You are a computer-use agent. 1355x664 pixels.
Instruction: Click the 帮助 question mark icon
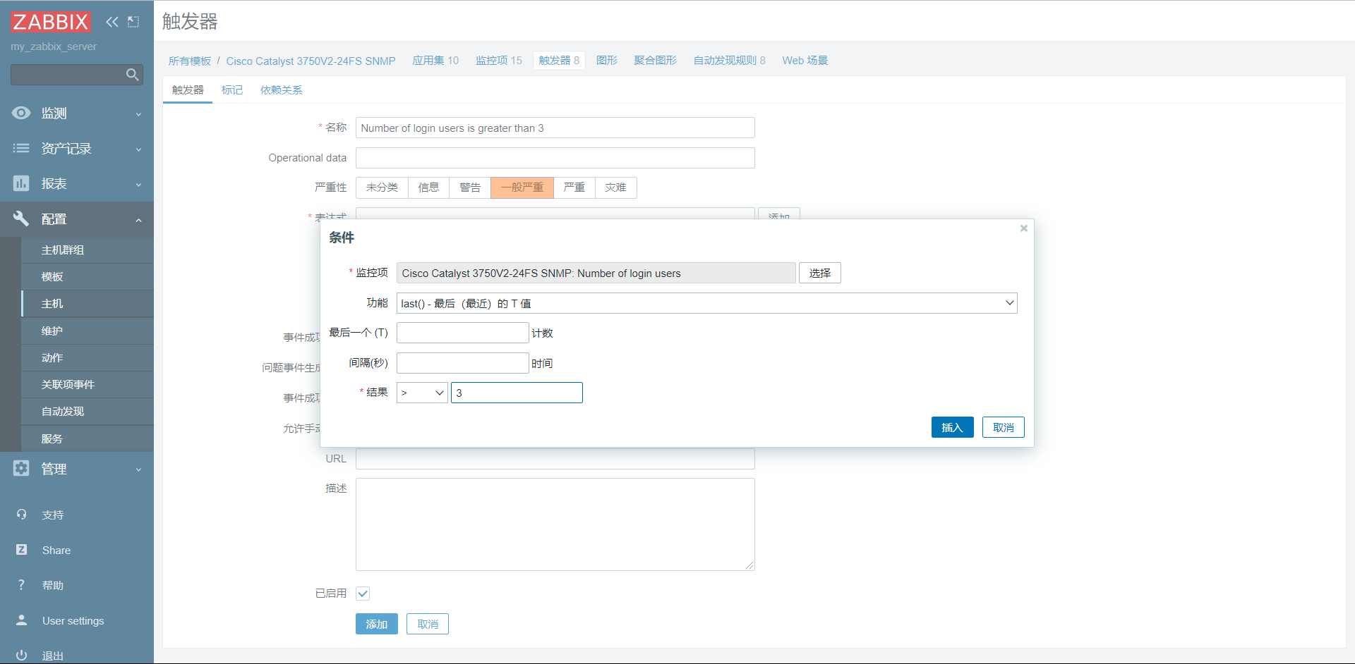point(21,585)
